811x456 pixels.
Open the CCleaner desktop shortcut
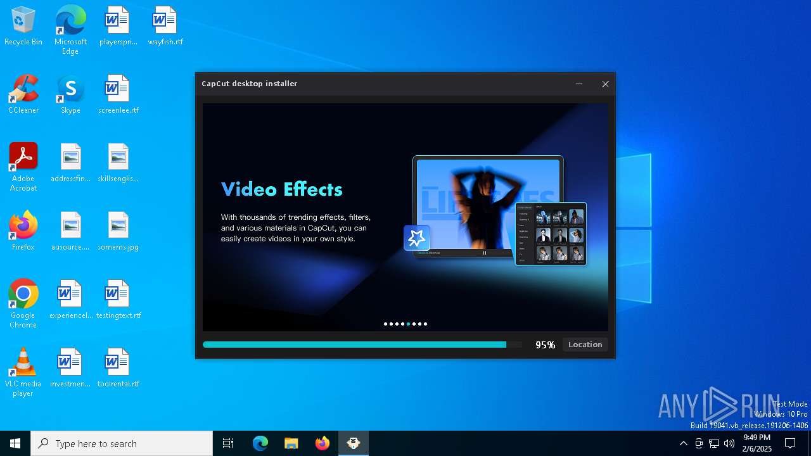[23, 94]
